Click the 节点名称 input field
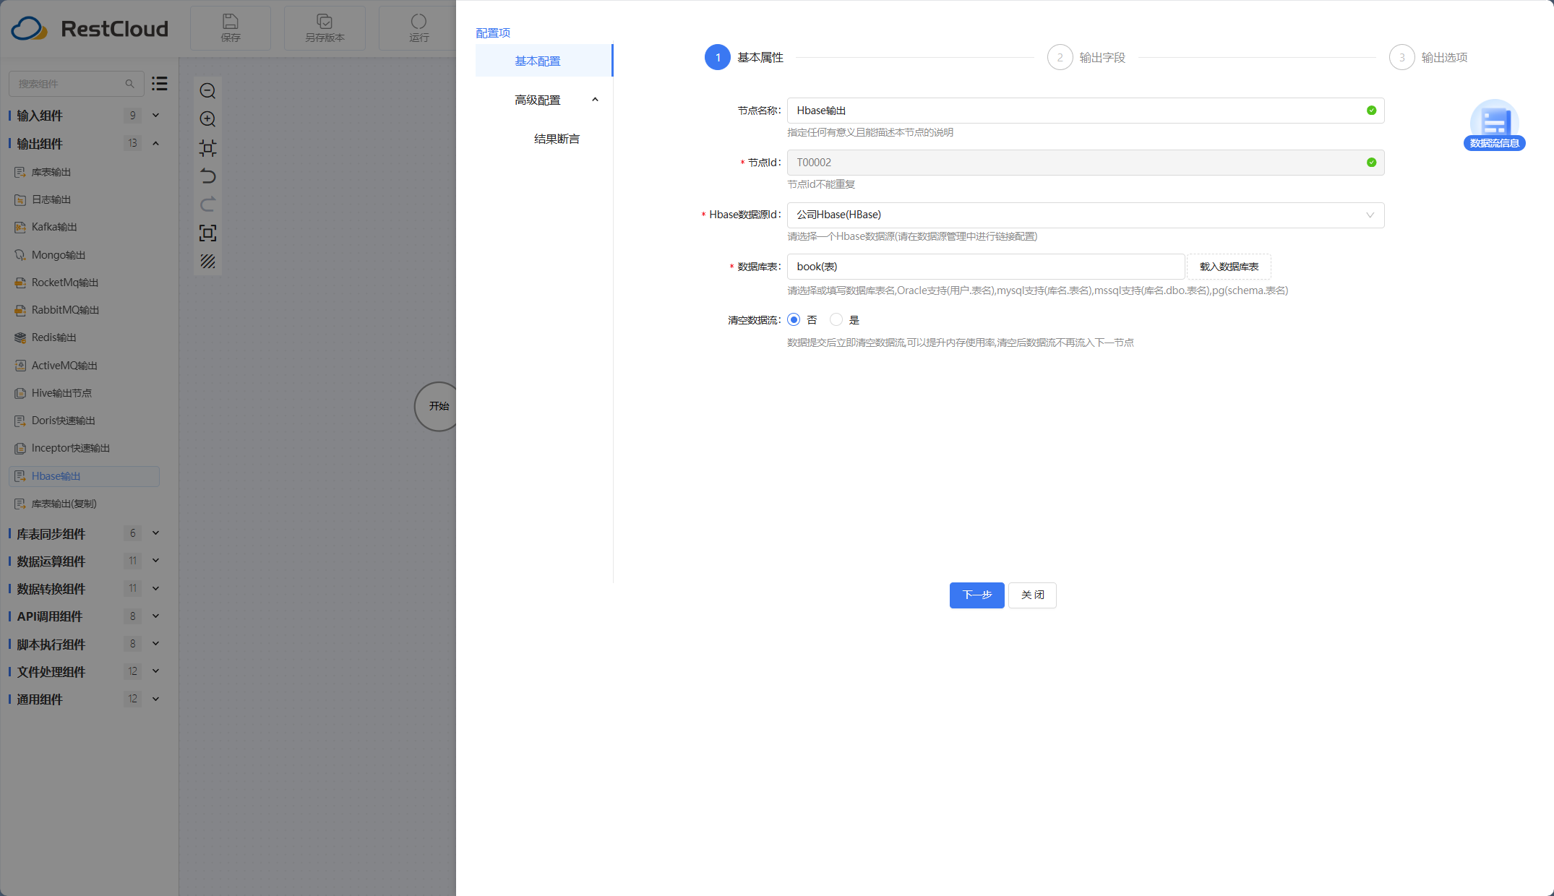Viewport: 1554px width, 896px height. coord(1086,111)
